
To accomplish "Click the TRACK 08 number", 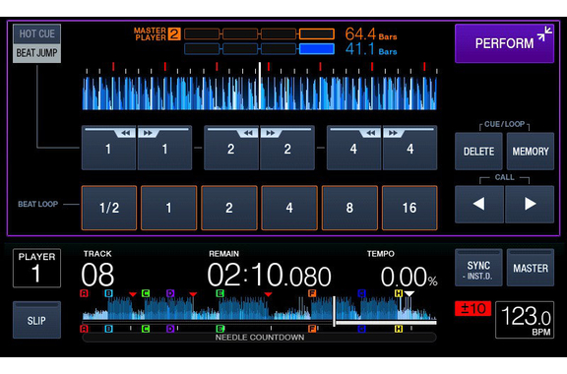I will click(x=97, y=275).
